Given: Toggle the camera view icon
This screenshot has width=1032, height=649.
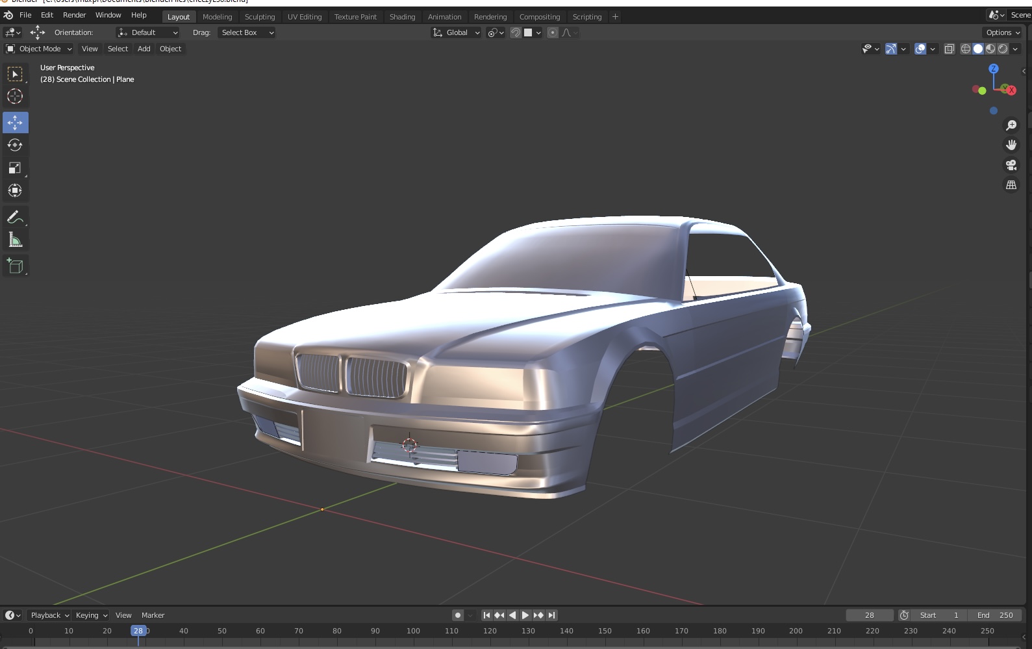Looking at the screenshot, I should point(1011,165).
